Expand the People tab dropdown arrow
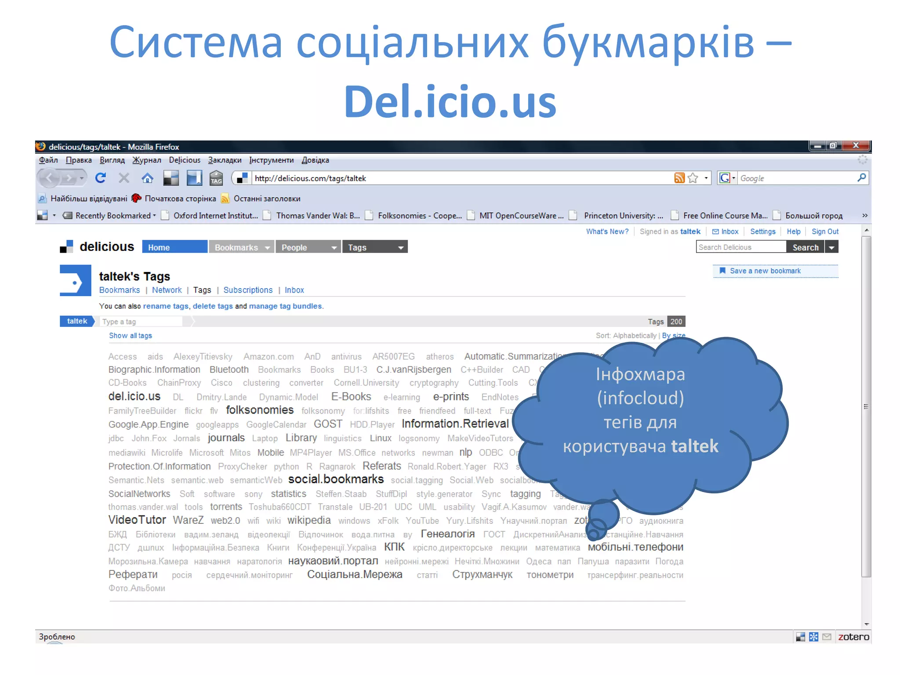 pos(334,248)
